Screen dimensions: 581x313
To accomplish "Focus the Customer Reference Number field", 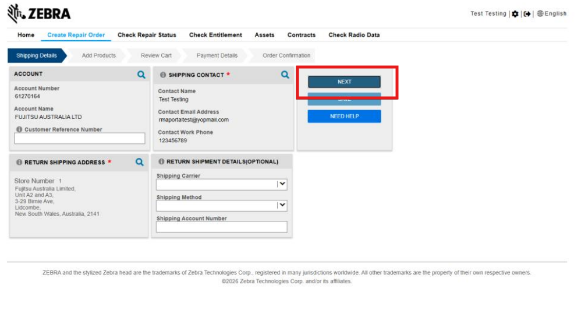I will point(80,138).
